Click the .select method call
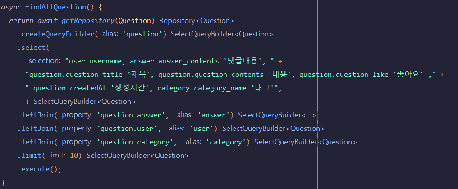458x189 pixels. point(32,47)
